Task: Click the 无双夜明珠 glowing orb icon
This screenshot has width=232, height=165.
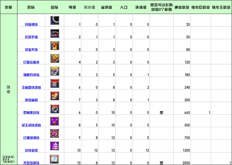Action: pyautogui.click(x=54, y=159)
